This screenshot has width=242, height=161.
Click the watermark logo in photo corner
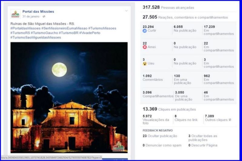[117, 146]
